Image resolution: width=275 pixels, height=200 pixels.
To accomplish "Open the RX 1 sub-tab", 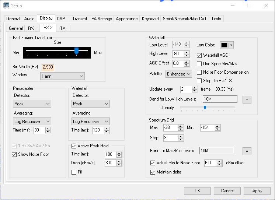I will coord(32,28).
